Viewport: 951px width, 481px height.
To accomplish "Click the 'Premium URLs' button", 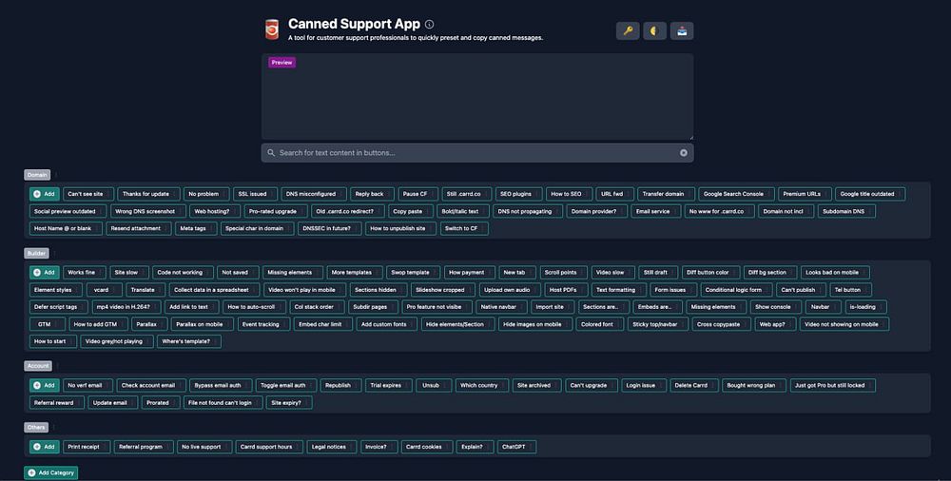I will [x=805, y=194].
